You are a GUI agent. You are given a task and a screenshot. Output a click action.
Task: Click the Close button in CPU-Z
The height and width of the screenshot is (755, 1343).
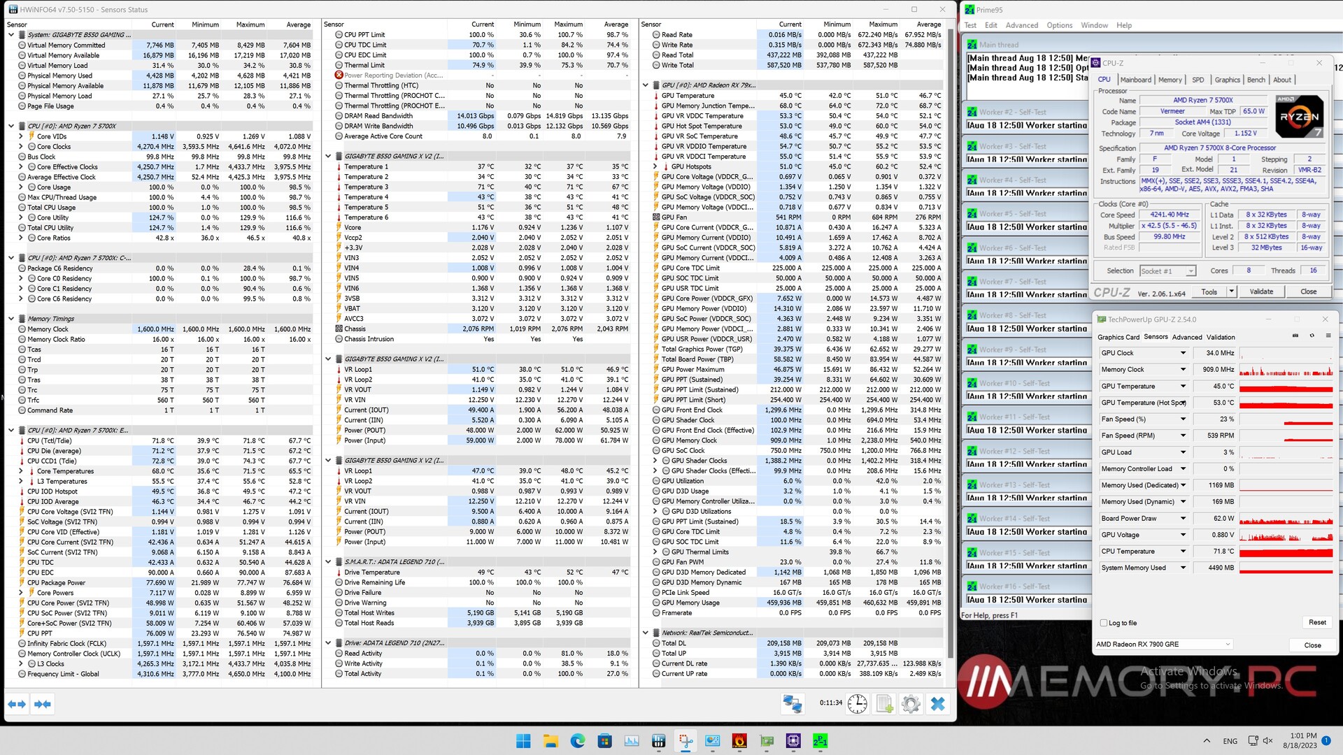1309,292
